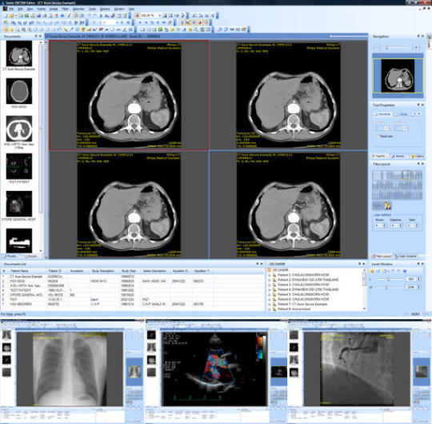432x424 pixels.
Task: Select the magnifier zoom tool icon
Action: pos(18,30)
